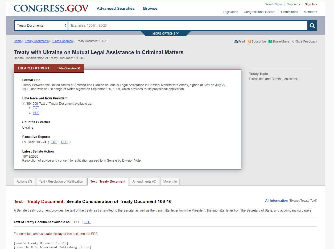Open the Sign In dropdown menu
The height and width of the screenshot is (249, 334).
click(311, 4)
